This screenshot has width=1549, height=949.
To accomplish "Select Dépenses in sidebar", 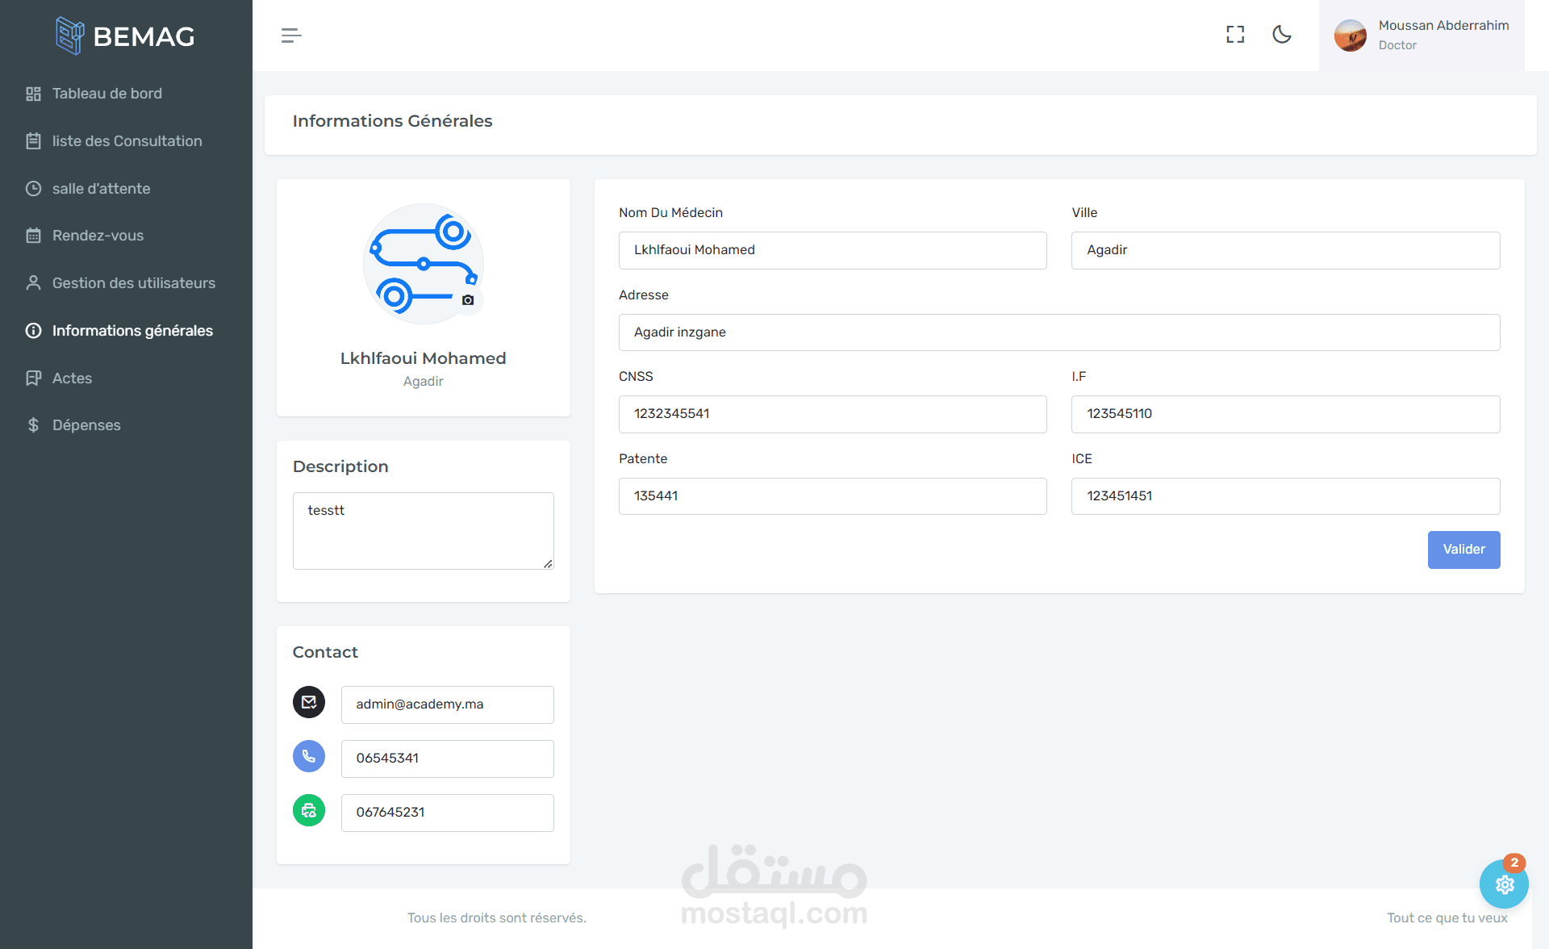I will click(86, 425).
